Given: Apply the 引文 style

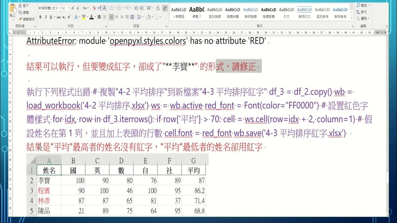Looking at the screenshot, I should [287, 13].
